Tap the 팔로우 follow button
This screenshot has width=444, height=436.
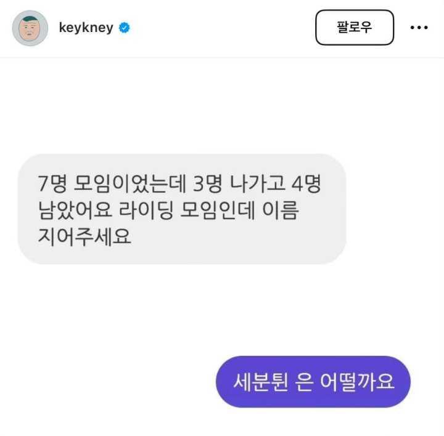(355, 28)
